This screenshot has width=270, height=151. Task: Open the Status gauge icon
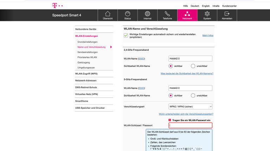pyautogui.click(x=128, y=14)
